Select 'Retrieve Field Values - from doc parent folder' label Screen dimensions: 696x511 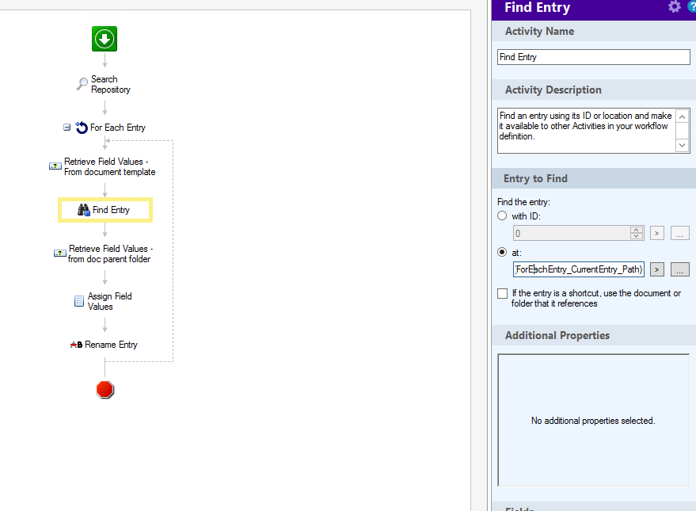click(x=110, y=254)
